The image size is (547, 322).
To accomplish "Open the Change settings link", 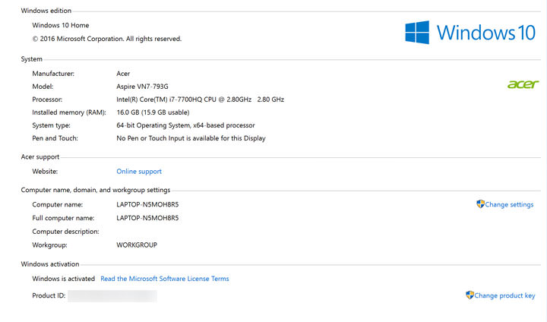I will coord(509,205).
